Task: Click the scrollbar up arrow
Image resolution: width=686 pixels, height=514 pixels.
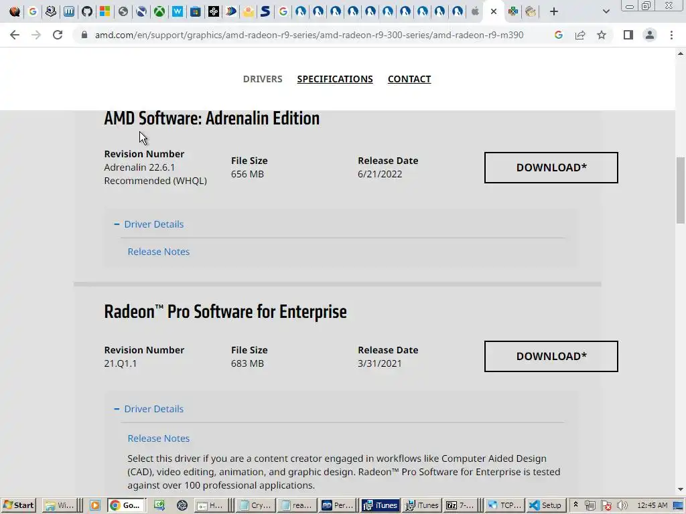Action: tap(681, 54)
